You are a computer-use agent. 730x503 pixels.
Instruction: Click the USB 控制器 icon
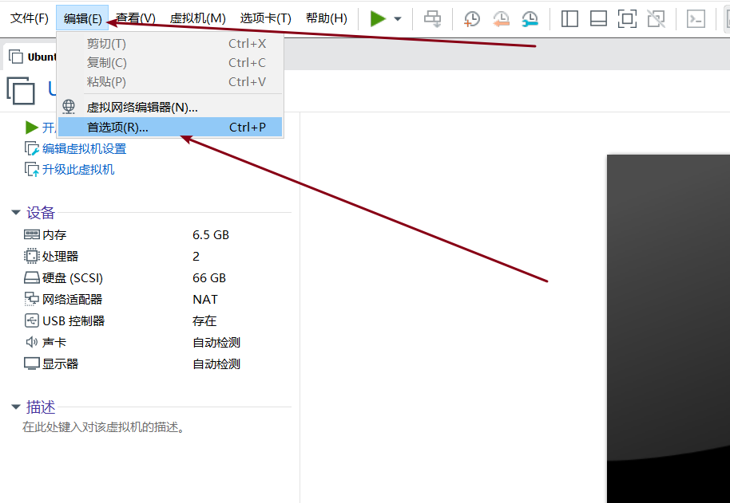[x=32, y=320]
